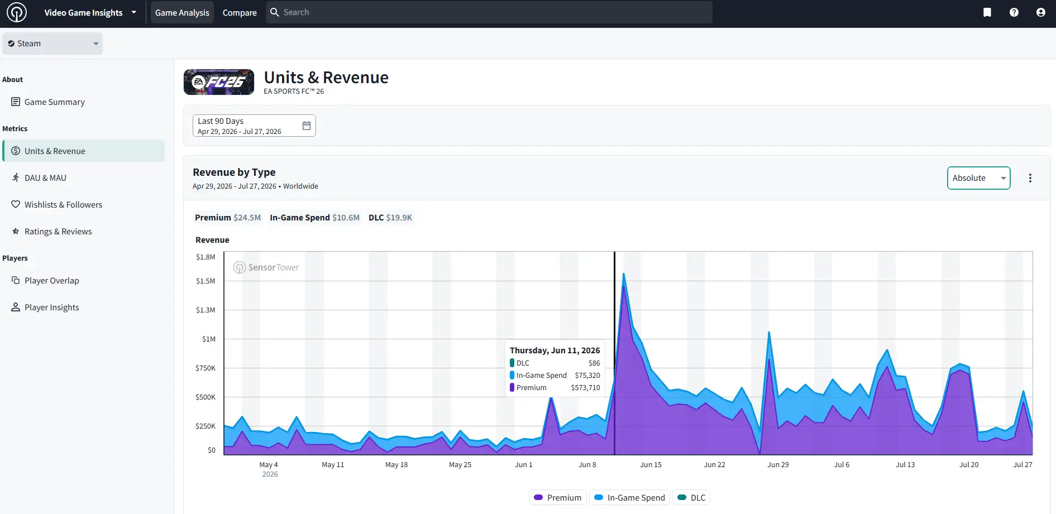Click the Wishlists & Followers heart icon
Image resolution: width=1056 pixels, height=514 pixels.
[16, 204]
